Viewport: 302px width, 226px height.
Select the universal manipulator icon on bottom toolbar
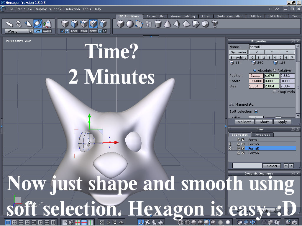click(141, 222)
